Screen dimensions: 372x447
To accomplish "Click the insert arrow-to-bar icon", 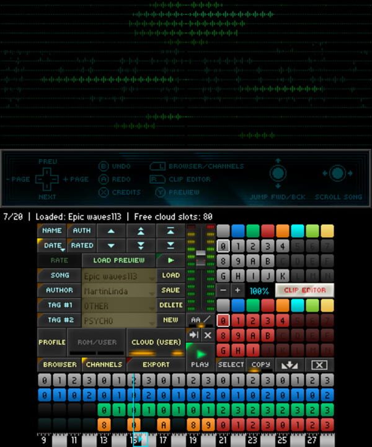I will pos(193,335).
